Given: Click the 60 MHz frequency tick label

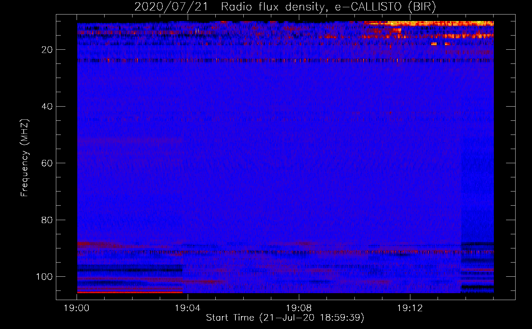Looking at the screenshot, I should 47,163.
